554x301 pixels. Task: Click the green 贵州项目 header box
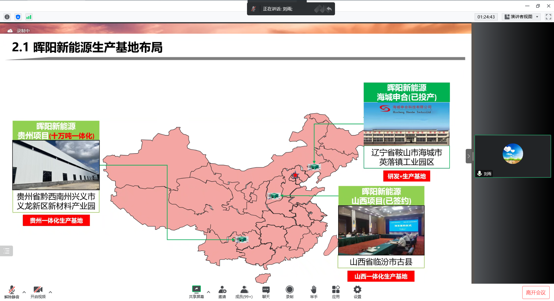[x=56, y=131]
